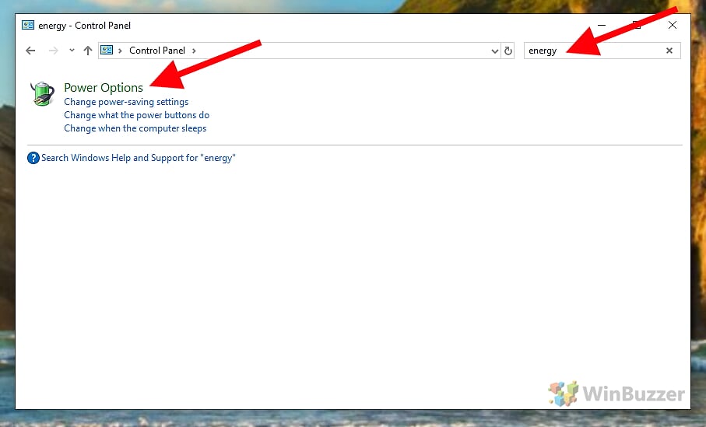Open the address bar history dropdown
706x427 pixels.
point(495,51)
